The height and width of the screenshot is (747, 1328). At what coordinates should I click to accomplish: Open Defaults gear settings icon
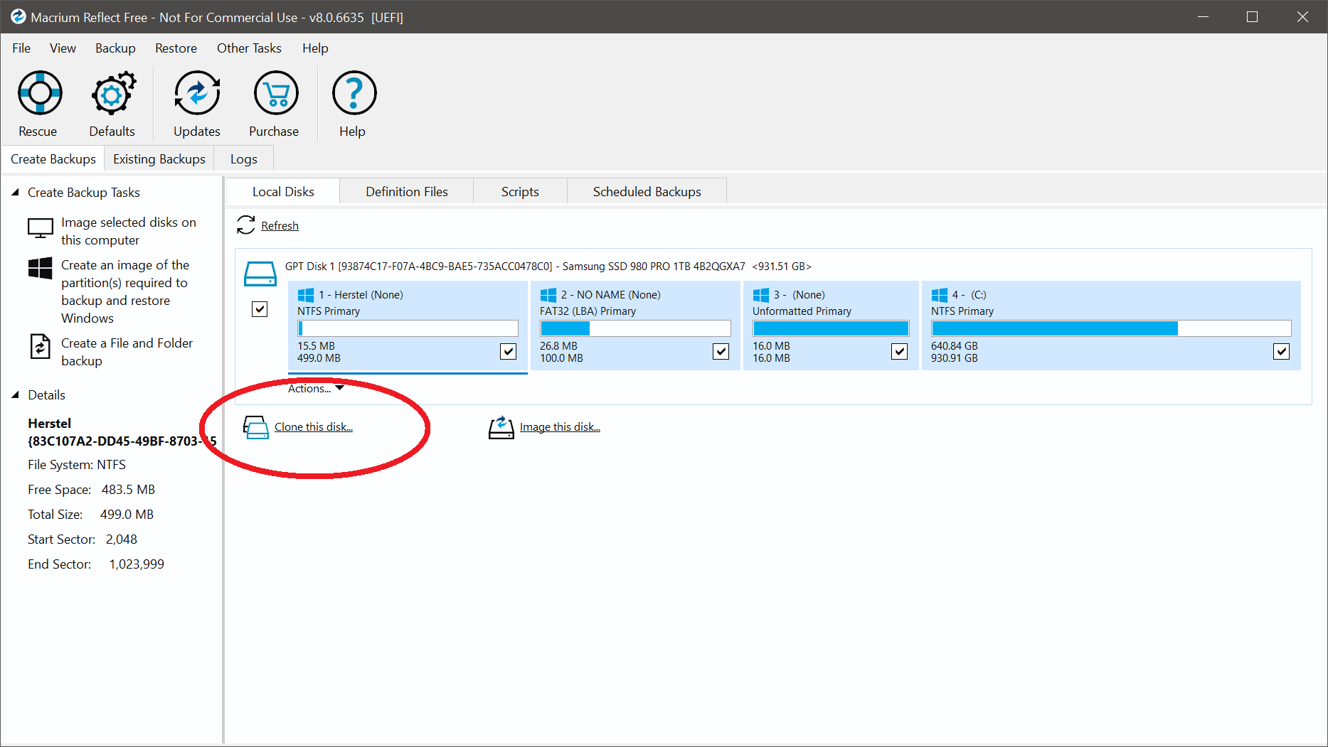tap(112, 93)
